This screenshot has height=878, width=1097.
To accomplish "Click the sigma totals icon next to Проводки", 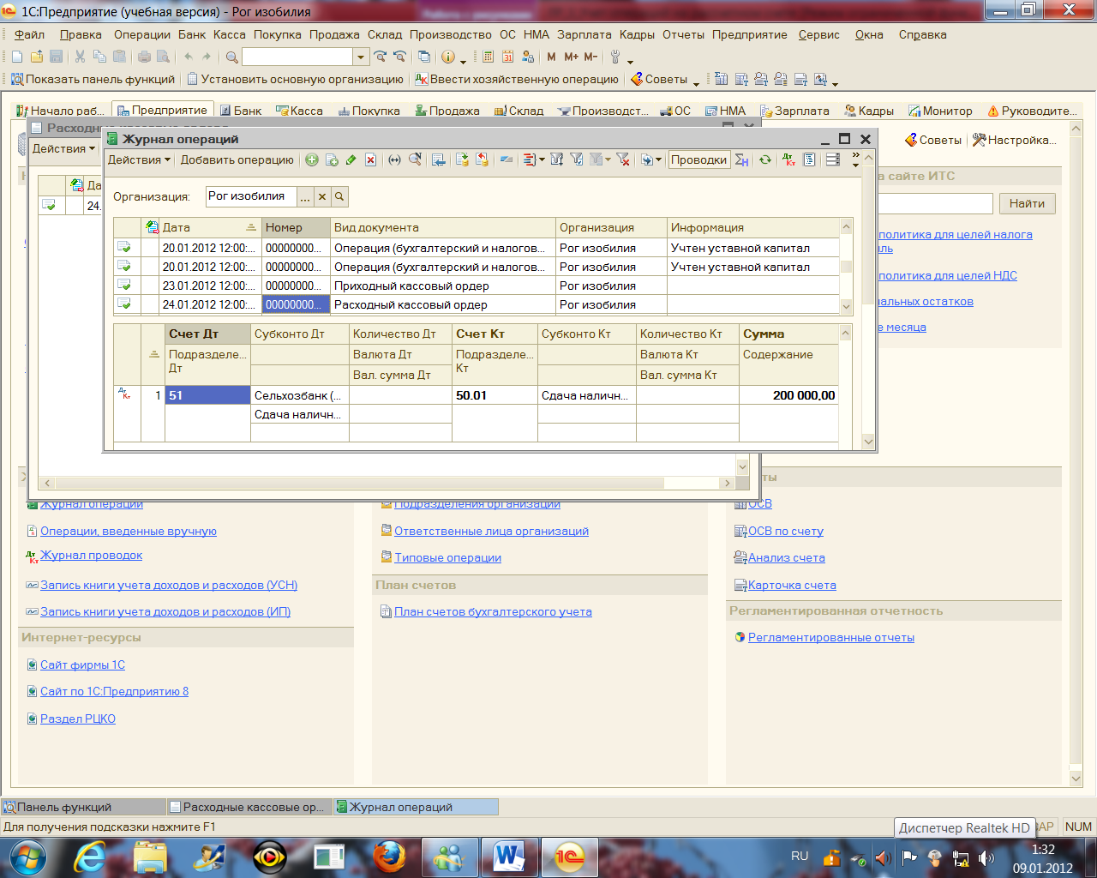I will pyautogui.click(x=741, y=159).
